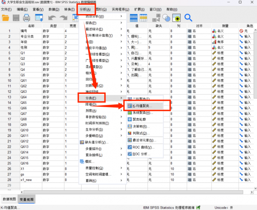Image resolution: width=257 pixels, height=210 pixels.
Task: Click the Use Variable Sets overlapping circles icon
Action: pyautogui.click(x=166, y=18)
